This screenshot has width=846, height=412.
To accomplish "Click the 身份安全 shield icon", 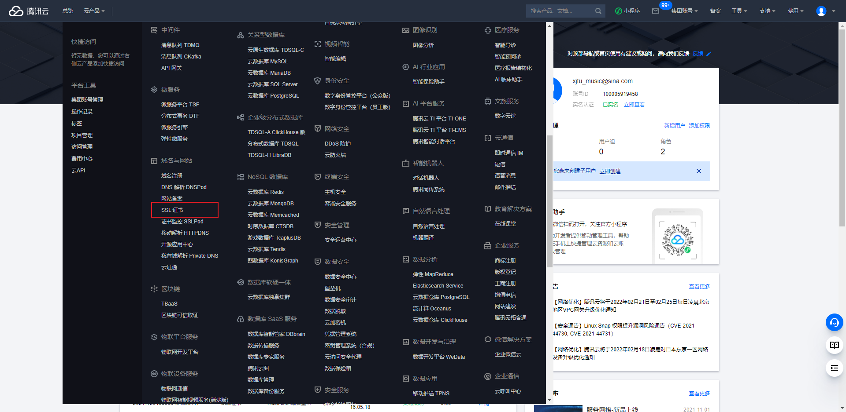I will (318, 81).
